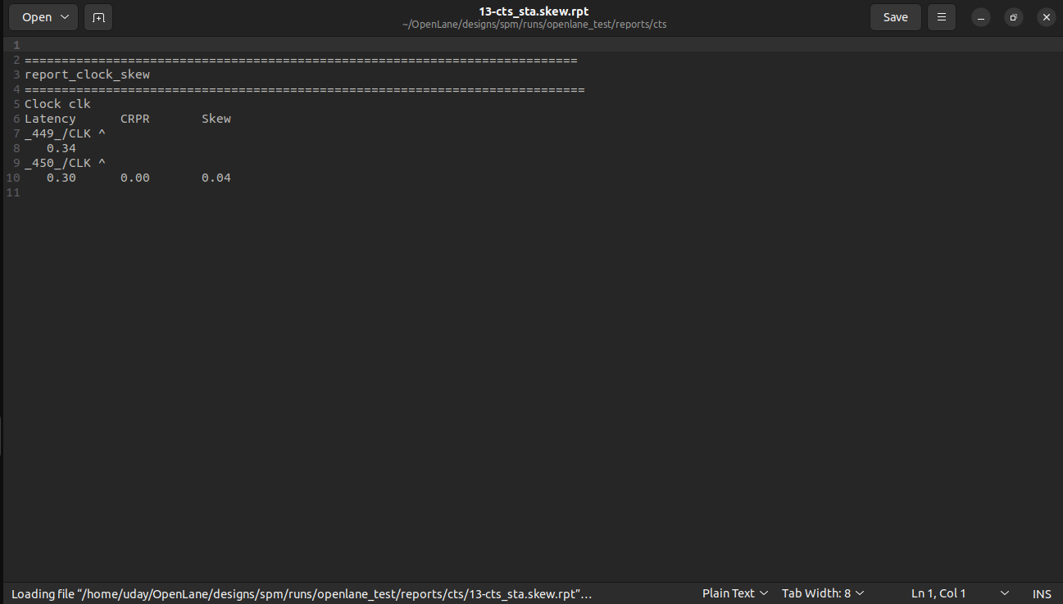This screenshot has width=1063, height=604.
Task: Click the Ln 1, Col 1 position indicator
Action: tap(938, 593)
